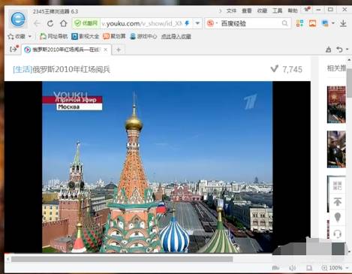This screenshot has width=352, height=274.
Task: Open the search engine selector icon
Action: pyautogui.click(x=210, y=23)
